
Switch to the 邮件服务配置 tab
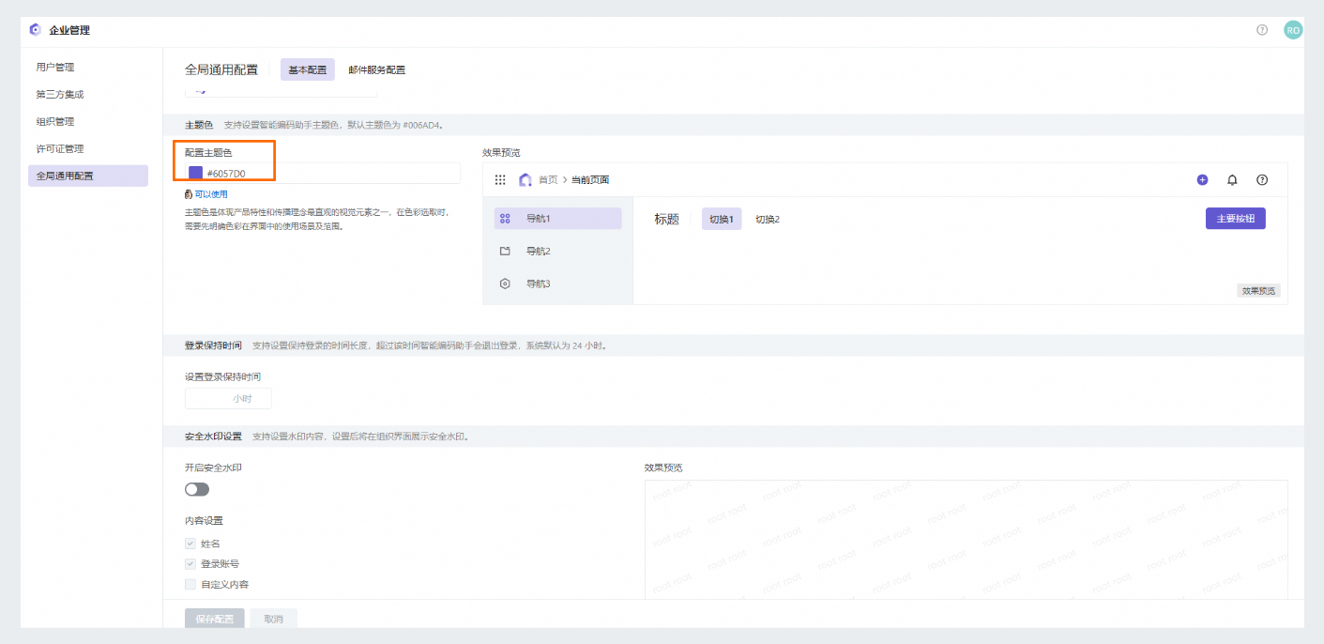coord(377,69)
